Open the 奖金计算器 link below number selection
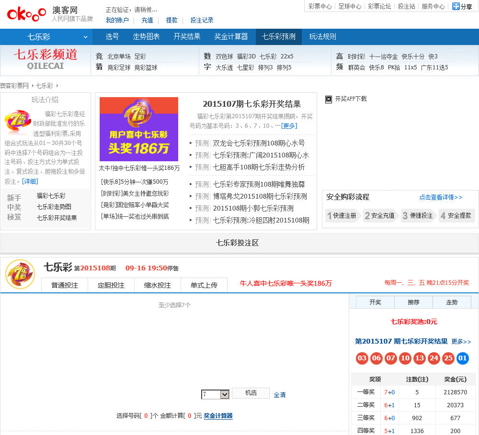The width and height of the screenshot is (479, 435). pyautogui.click(x=218, y=416)
